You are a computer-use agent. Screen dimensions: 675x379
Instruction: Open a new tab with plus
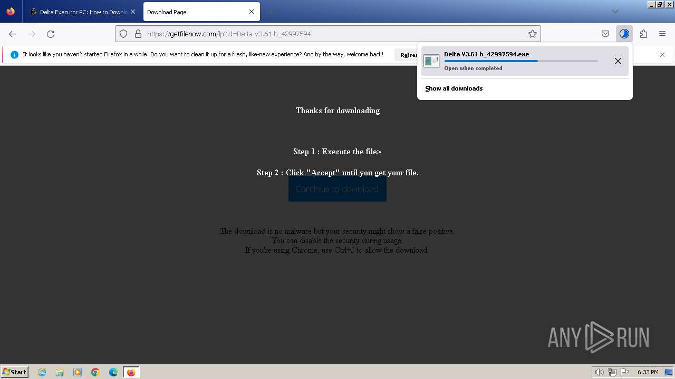tap(271, 12)
